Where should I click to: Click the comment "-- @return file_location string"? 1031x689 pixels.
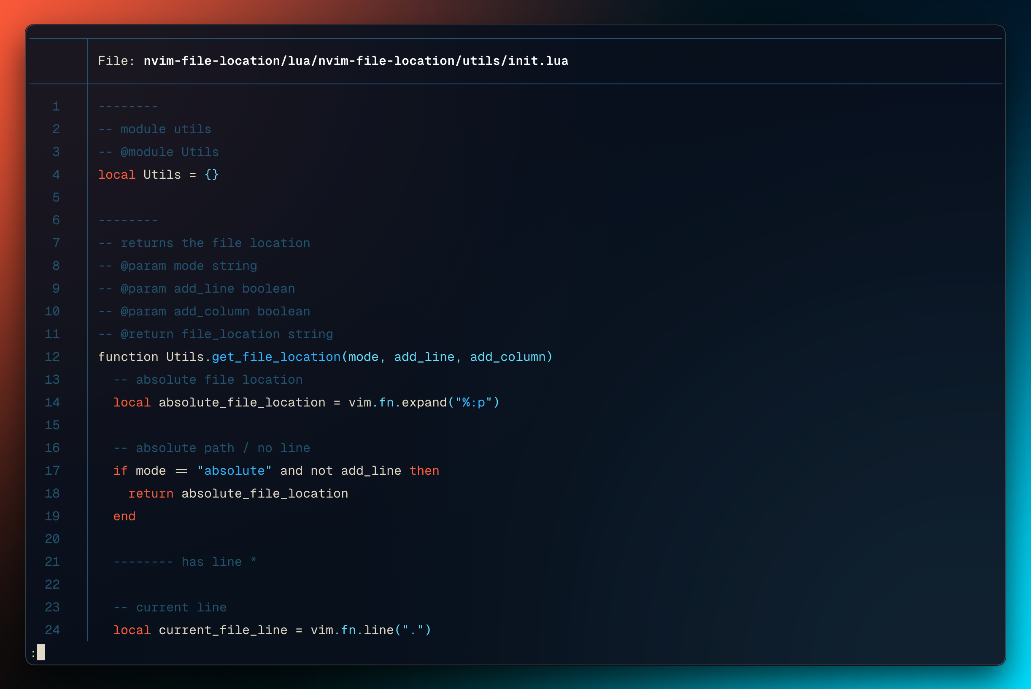pyautogui.click(x=215, y=334)
